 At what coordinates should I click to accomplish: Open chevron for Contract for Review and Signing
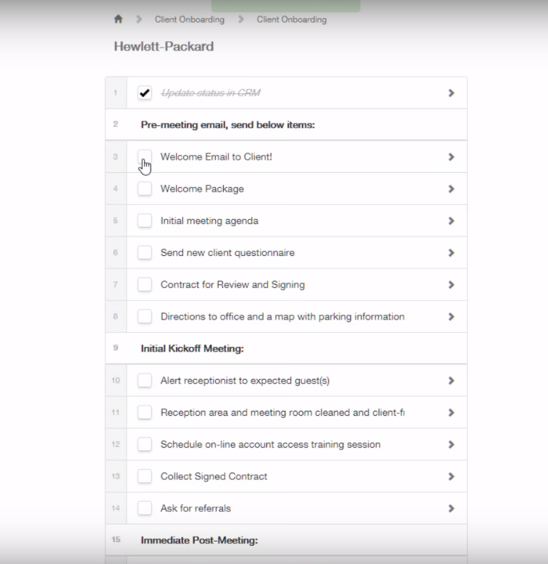click(x=451, y=285)
